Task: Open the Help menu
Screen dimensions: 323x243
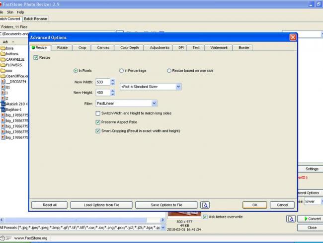Action: tap(20, 12)
